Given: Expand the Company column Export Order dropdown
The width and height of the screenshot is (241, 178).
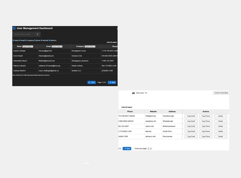Looking at the screenshot, I should (90, 46).
